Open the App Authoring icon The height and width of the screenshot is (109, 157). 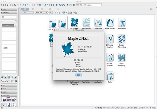coord(110,22)
